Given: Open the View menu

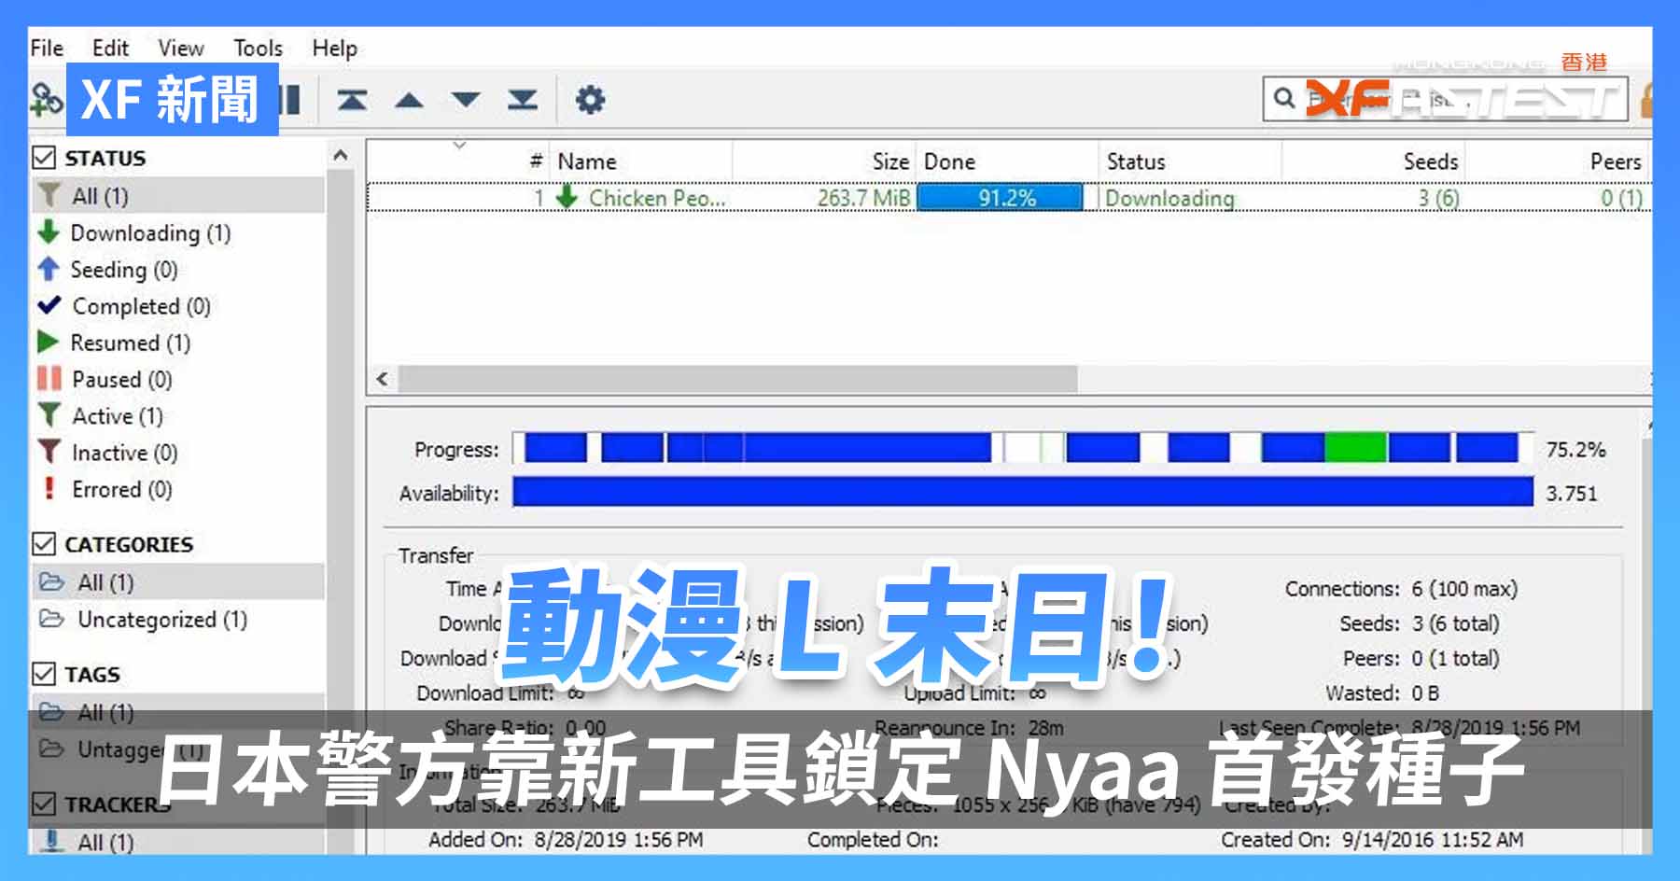Looking at the screenshot, I should (180, 48).
